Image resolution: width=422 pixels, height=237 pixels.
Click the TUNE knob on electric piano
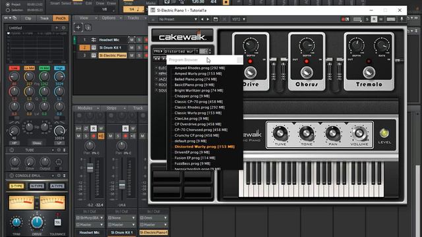pos(280,133)
